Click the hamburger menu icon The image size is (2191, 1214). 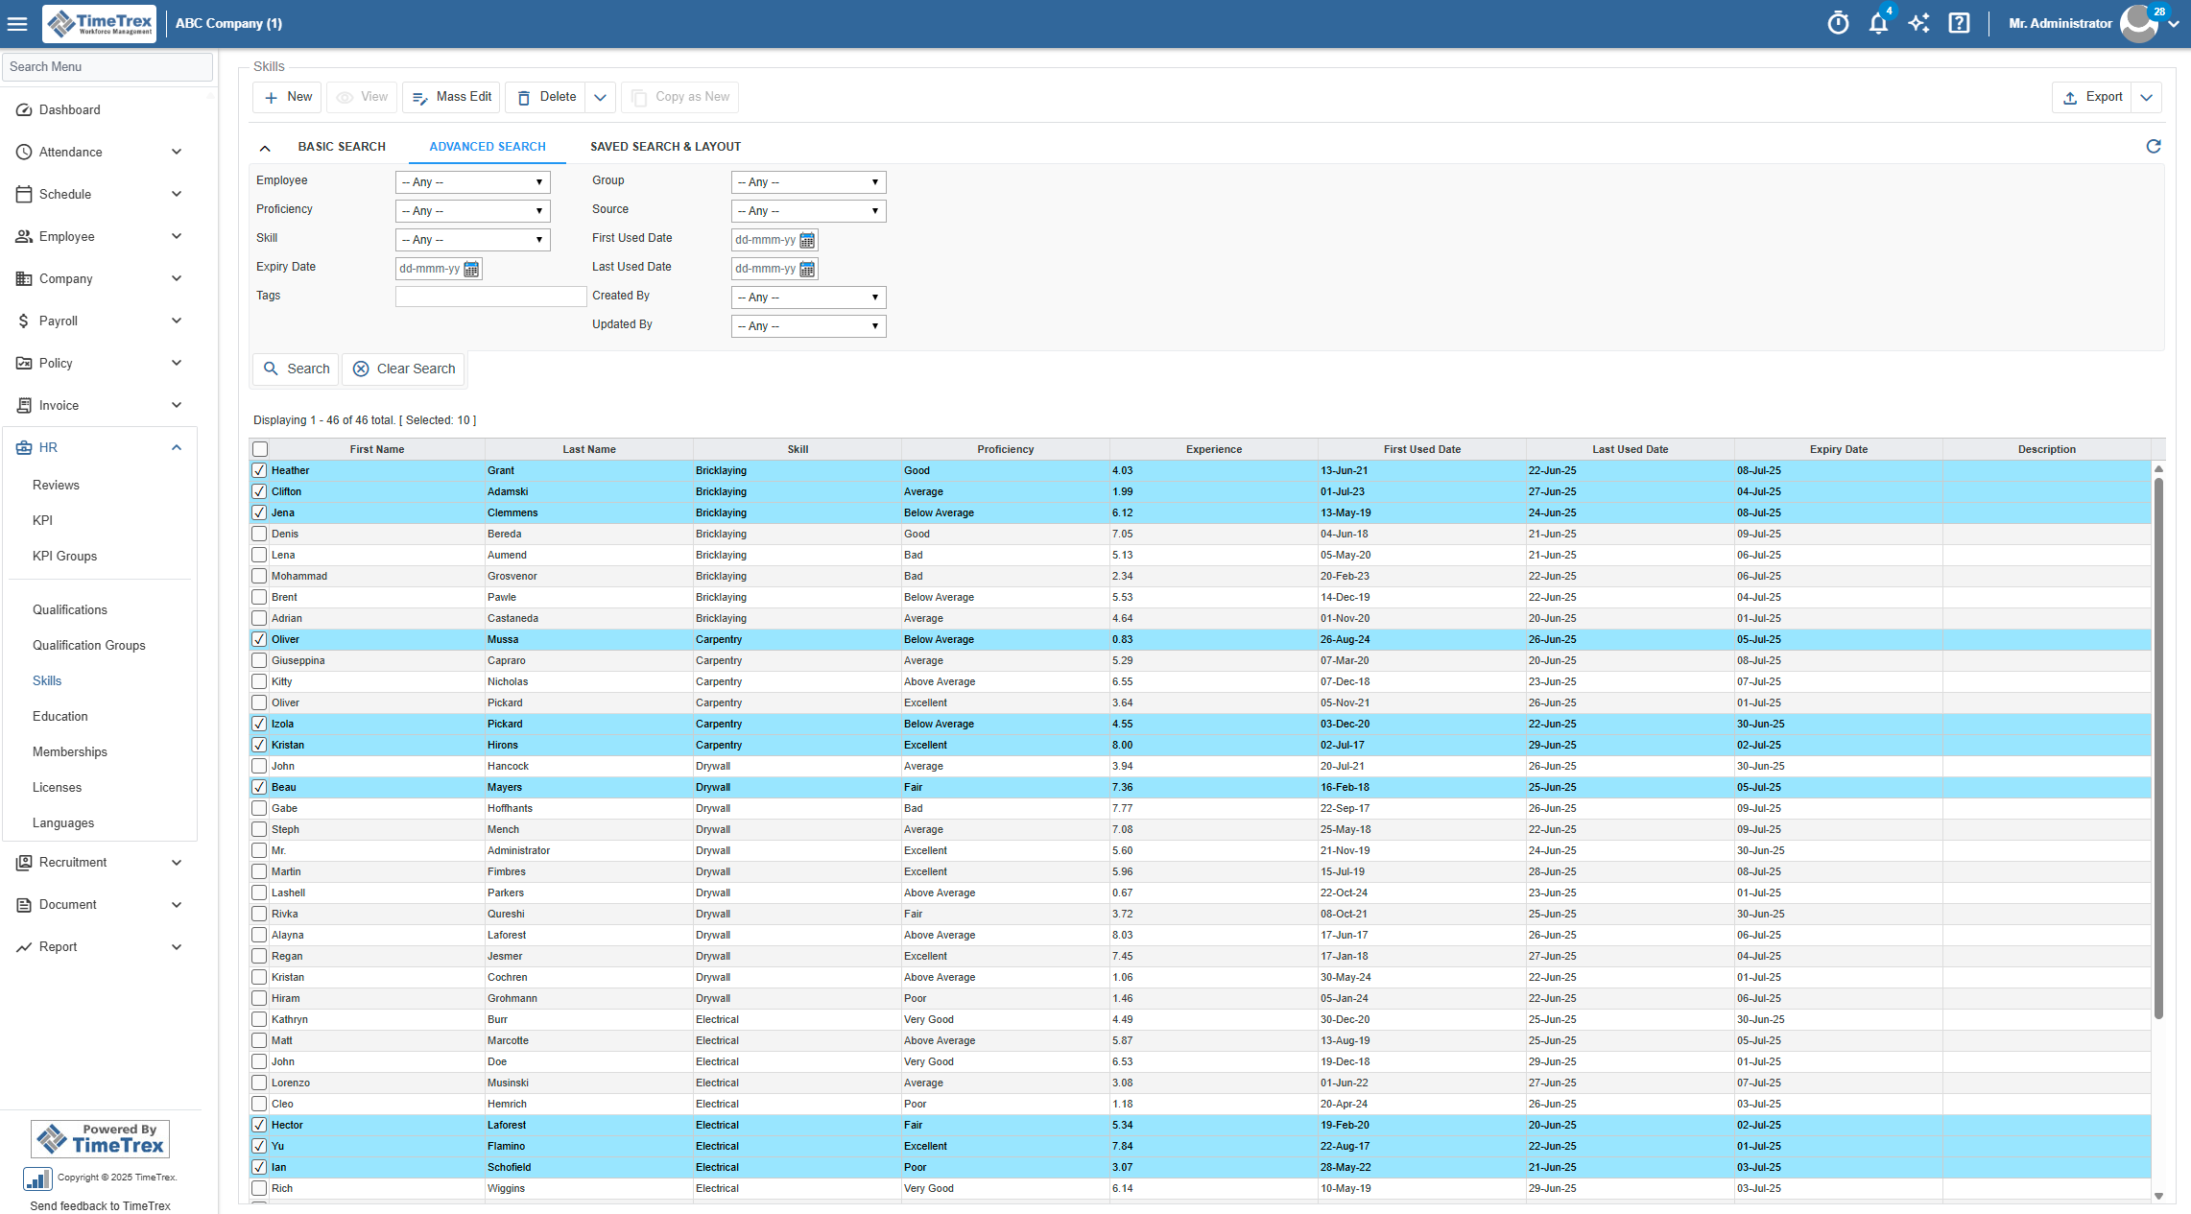click(x=17, y=23)
